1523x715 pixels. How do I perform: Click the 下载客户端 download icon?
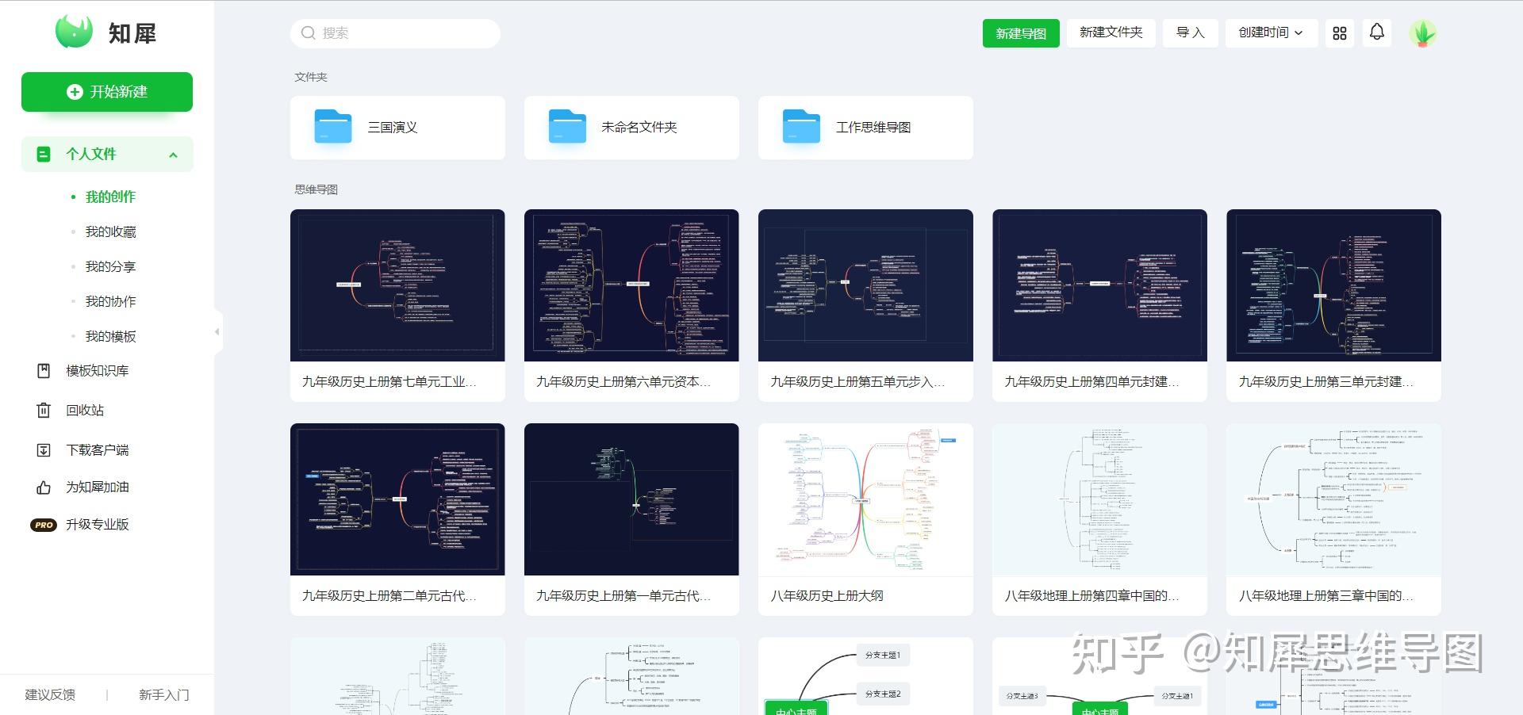[x=44, y=449]
